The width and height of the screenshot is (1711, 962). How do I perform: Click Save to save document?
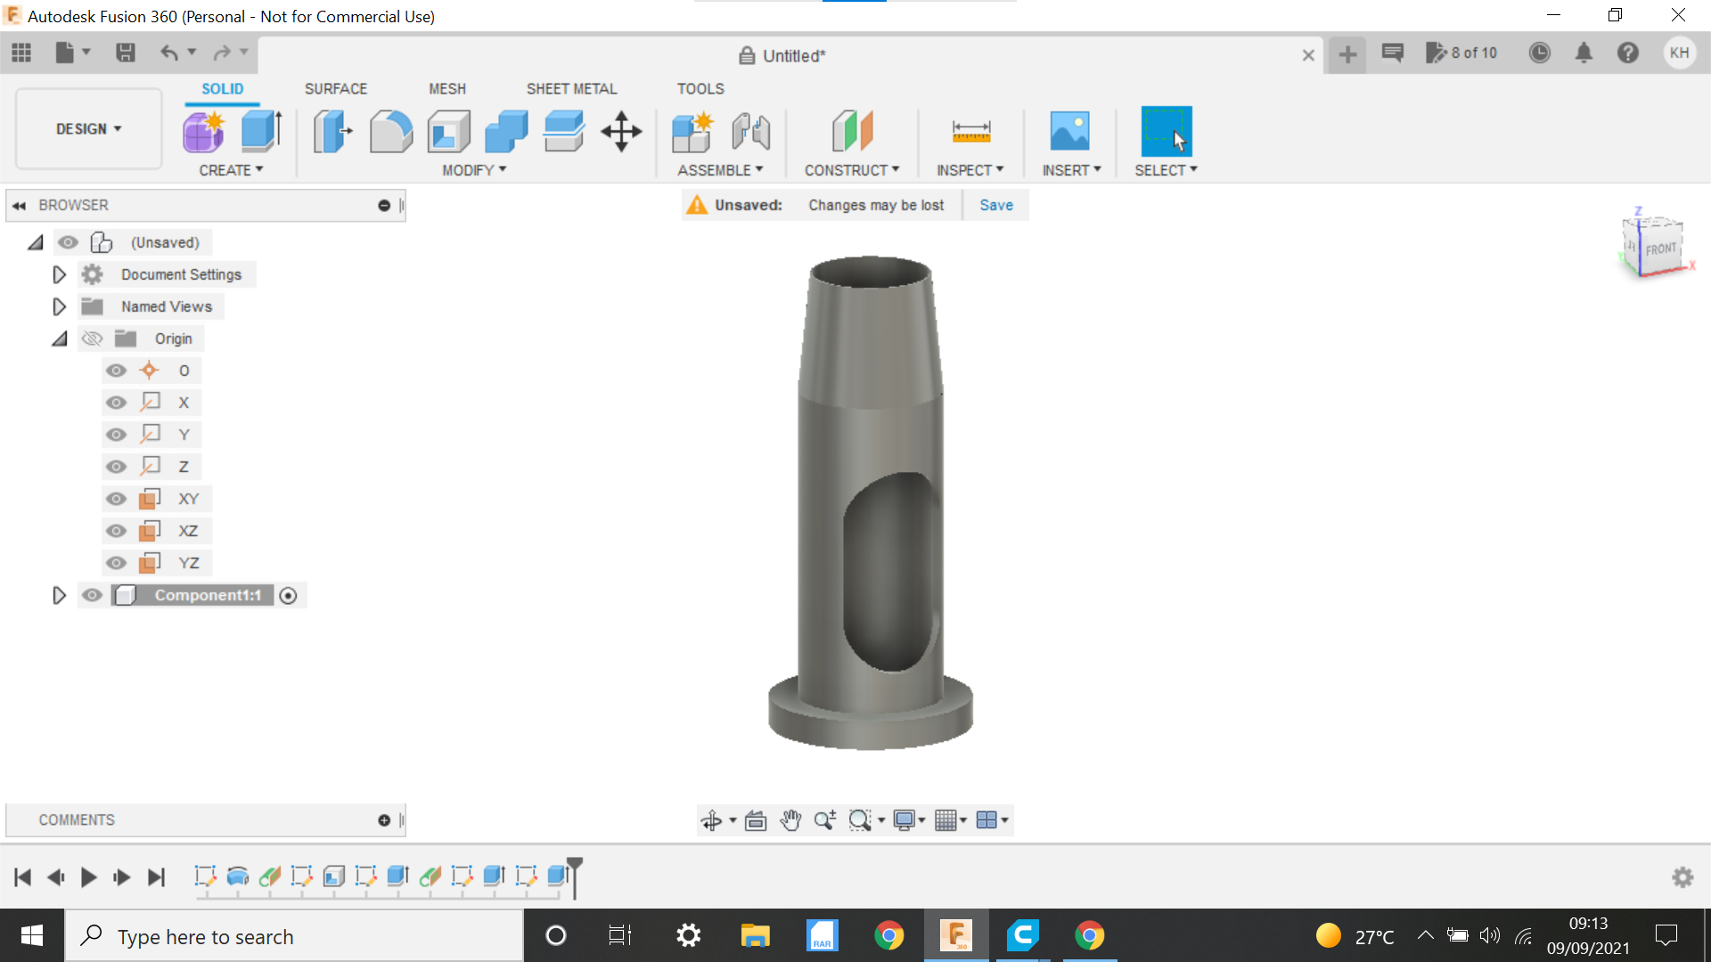(995, 204)
